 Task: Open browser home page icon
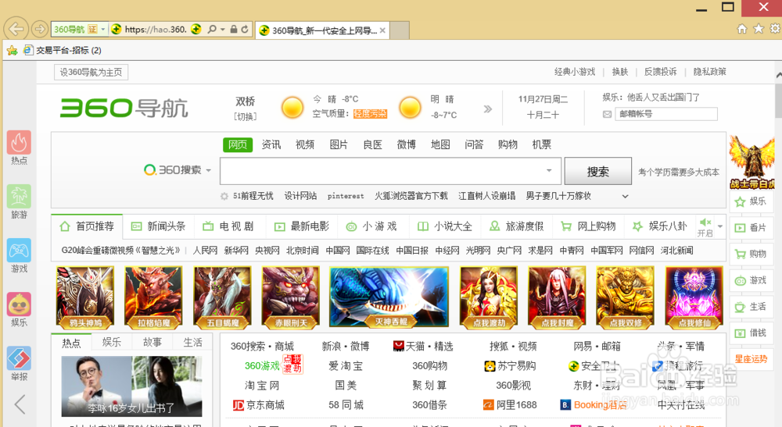click(x=742, y=29)
